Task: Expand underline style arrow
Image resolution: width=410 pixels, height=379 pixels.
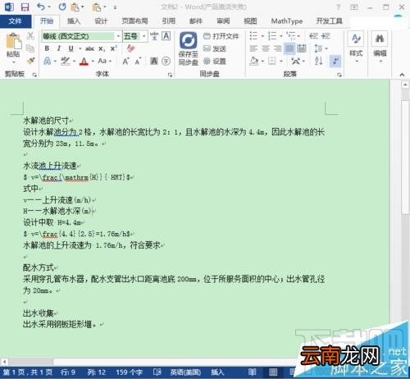Action: point(80,48)
